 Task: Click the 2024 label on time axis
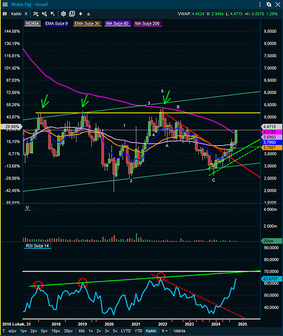point(216,324)
